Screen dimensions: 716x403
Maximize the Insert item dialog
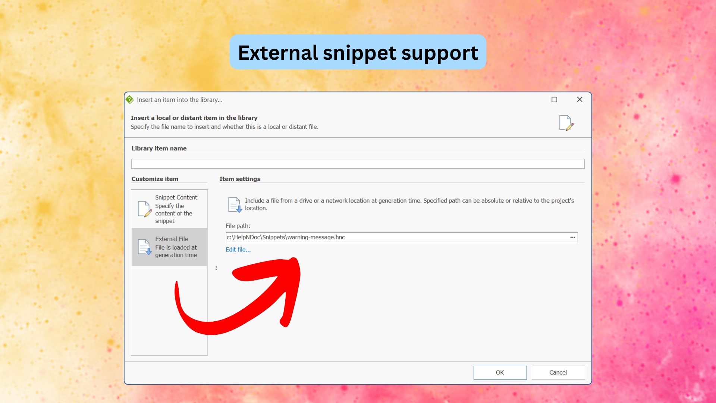coord(554,100)
